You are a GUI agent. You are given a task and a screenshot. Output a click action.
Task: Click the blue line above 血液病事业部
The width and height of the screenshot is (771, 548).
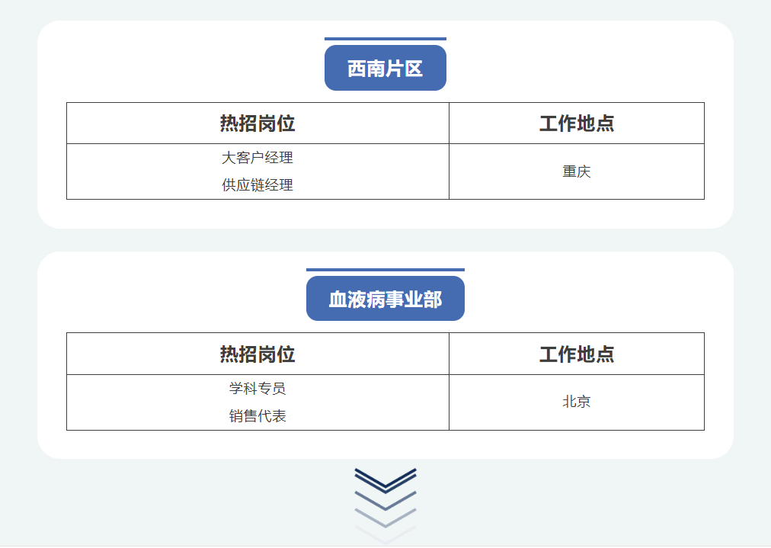coord(385,270)
